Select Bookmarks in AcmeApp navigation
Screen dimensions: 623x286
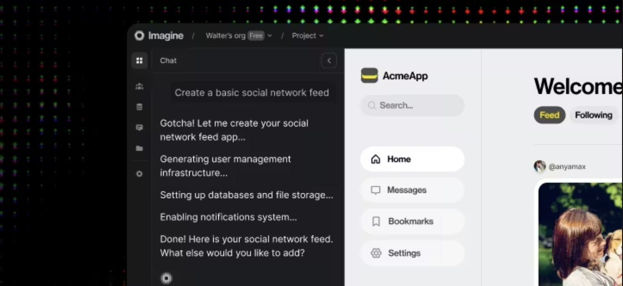coord(412,222)
